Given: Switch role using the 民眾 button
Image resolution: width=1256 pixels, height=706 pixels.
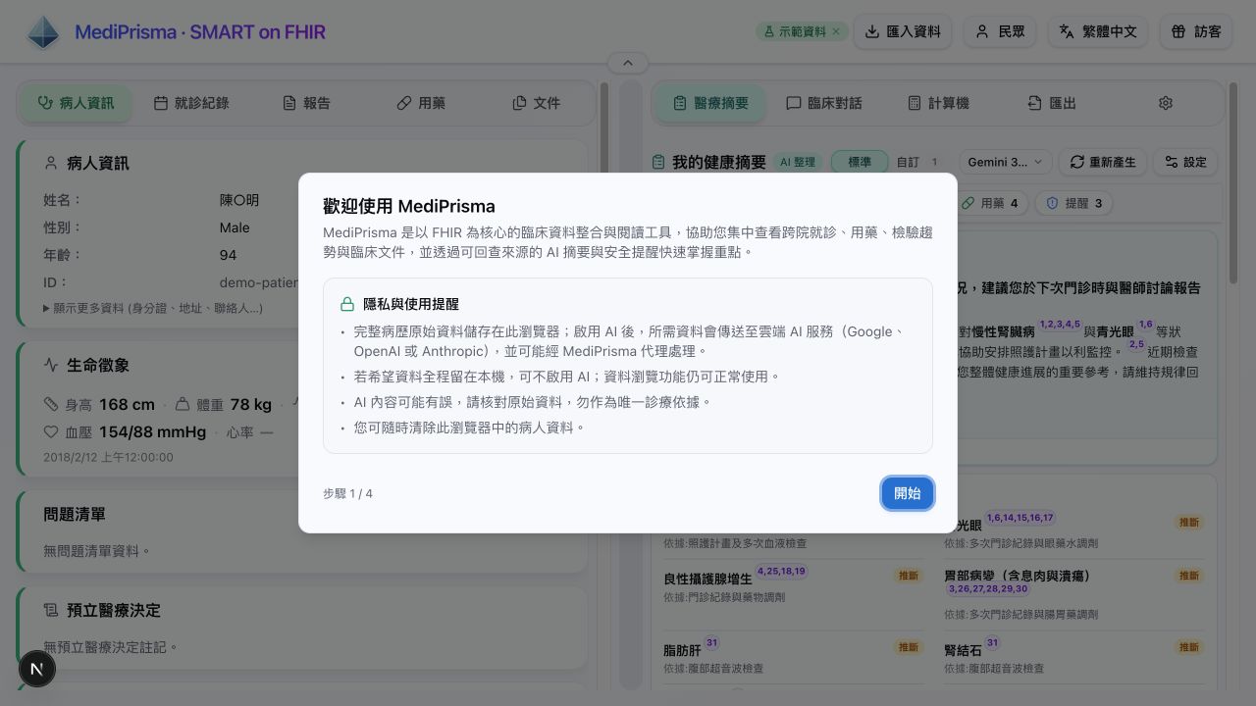Looking at the screenshot, I should coord(1000,31).
